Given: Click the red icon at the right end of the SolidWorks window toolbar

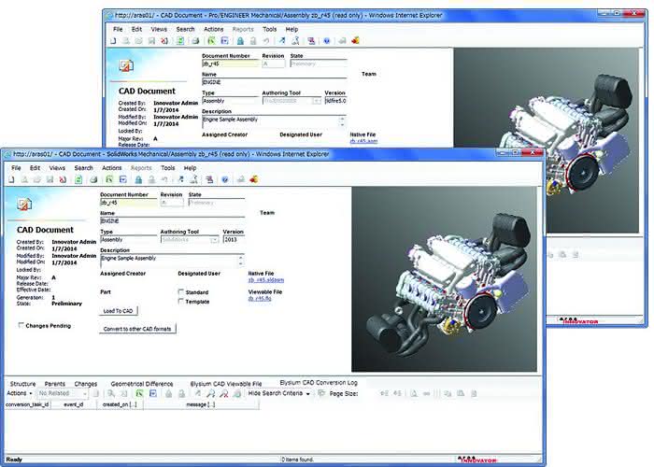Looking at the screenshot, I should tap(253, 179).
